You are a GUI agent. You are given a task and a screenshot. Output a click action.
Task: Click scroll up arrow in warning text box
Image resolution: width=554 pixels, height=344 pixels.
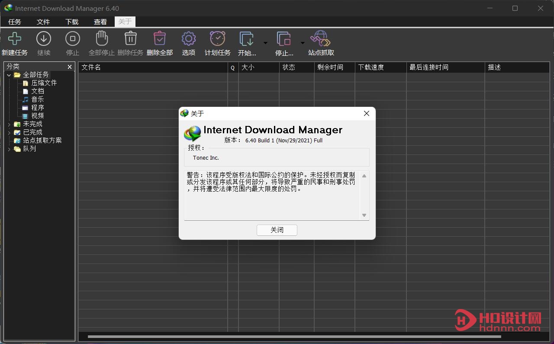coord(364,176)
